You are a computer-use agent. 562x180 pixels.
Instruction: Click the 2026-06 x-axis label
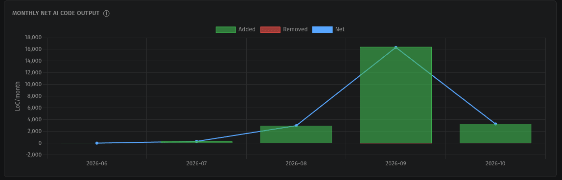pos(97,163)
